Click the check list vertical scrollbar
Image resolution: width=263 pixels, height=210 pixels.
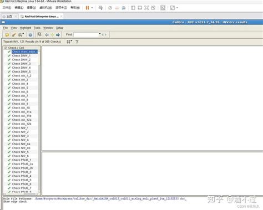(x=39, y=120)
